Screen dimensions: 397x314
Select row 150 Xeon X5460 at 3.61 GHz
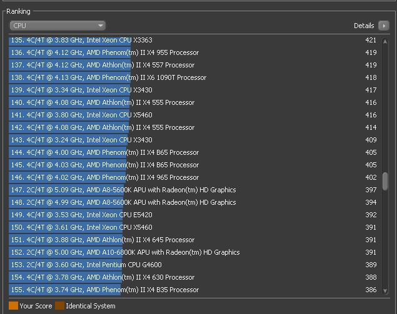[194, 227]
